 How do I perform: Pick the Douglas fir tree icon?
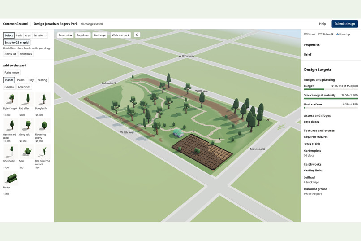(x=43, y=99)
